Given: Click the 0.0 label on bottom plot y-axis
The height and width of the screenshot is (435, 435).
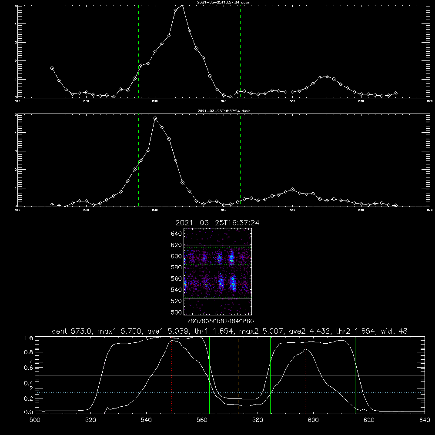Looking at the screenshot, I should (29, 412).
